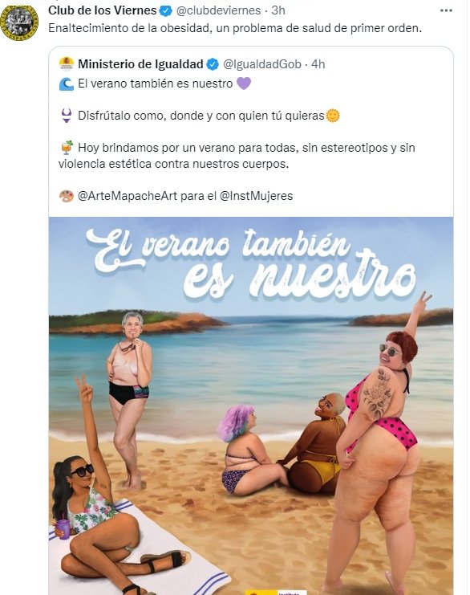Open the quoted tweet's 4h timestamp
Viewport: 470px width, 595px height.
tap(318, 64)
